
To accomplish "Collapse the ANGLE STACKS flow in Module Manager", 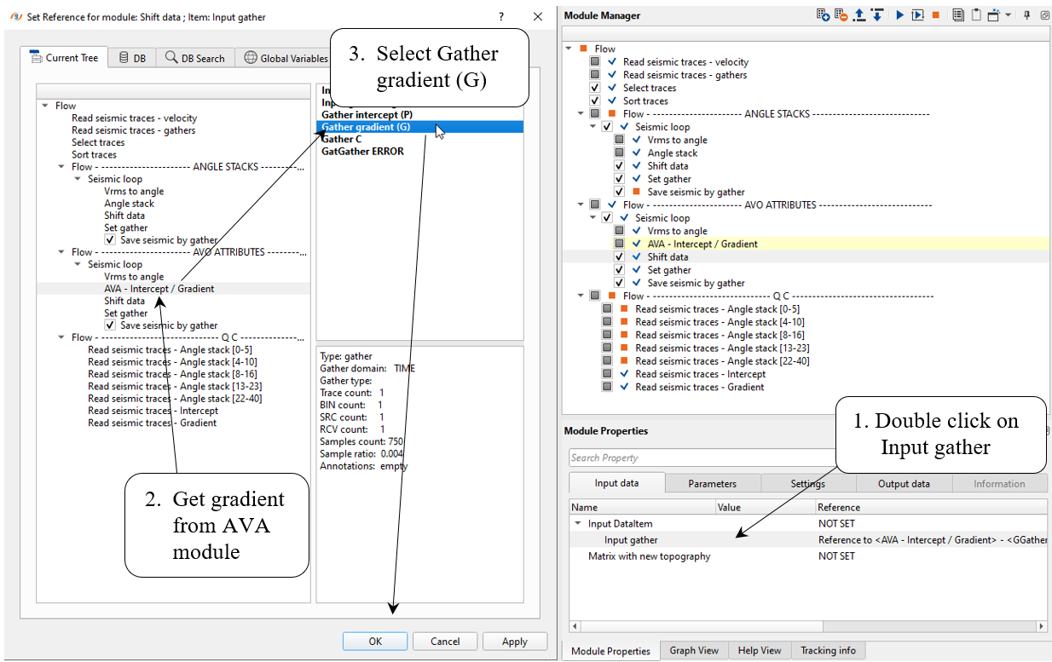I will click(x=581, y=114).
